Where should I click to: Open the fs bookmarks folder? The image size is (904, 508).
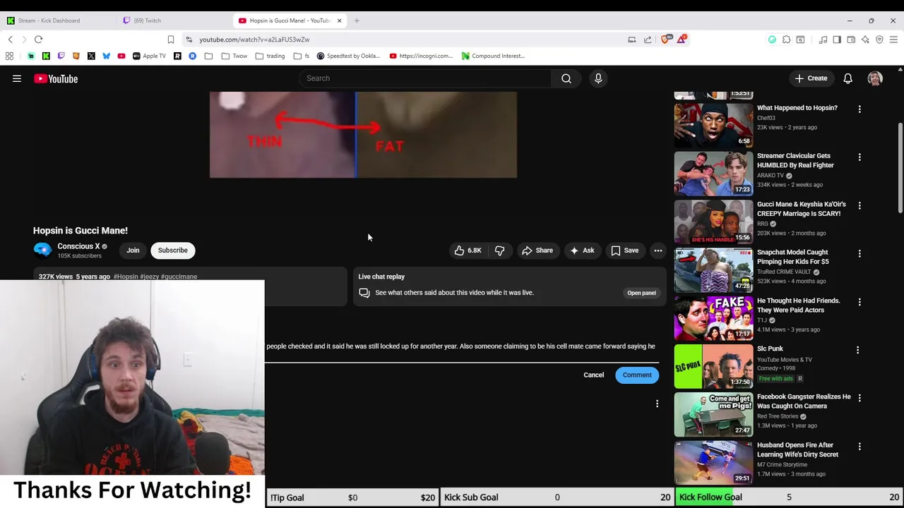(x=302, y=56)
